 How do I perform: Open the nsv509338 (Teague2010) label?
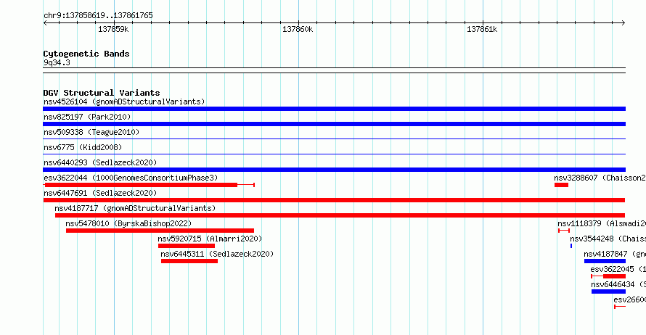(91, 132)
